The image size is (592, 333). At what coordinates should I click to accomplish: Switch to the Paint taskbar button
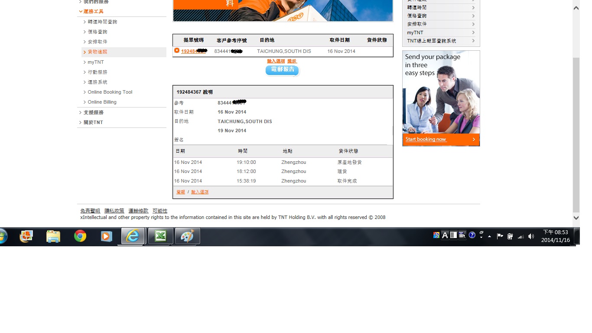coord(188,236)
